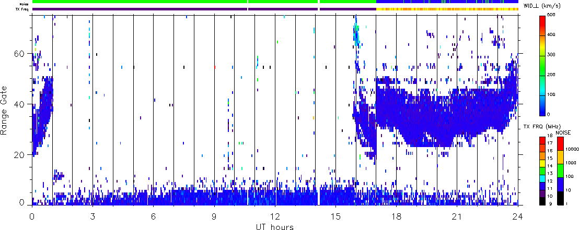Viewport: 579px width, 230px height.
Task: Click the "12" tick label on the UT hours axis
Action: 275,217
